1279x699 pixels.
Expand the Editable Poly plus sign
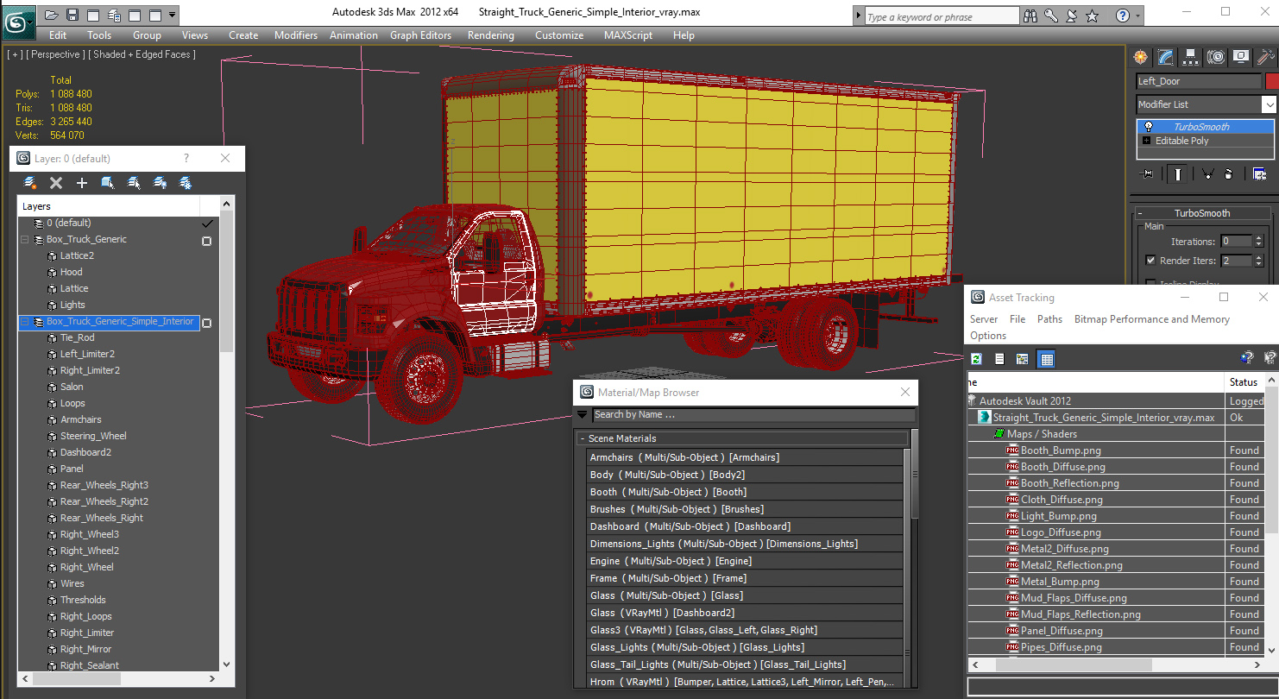coord(1146,141)
